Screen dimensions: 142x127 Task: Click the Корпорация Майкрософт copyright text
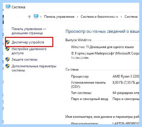[x=105, y=55]
